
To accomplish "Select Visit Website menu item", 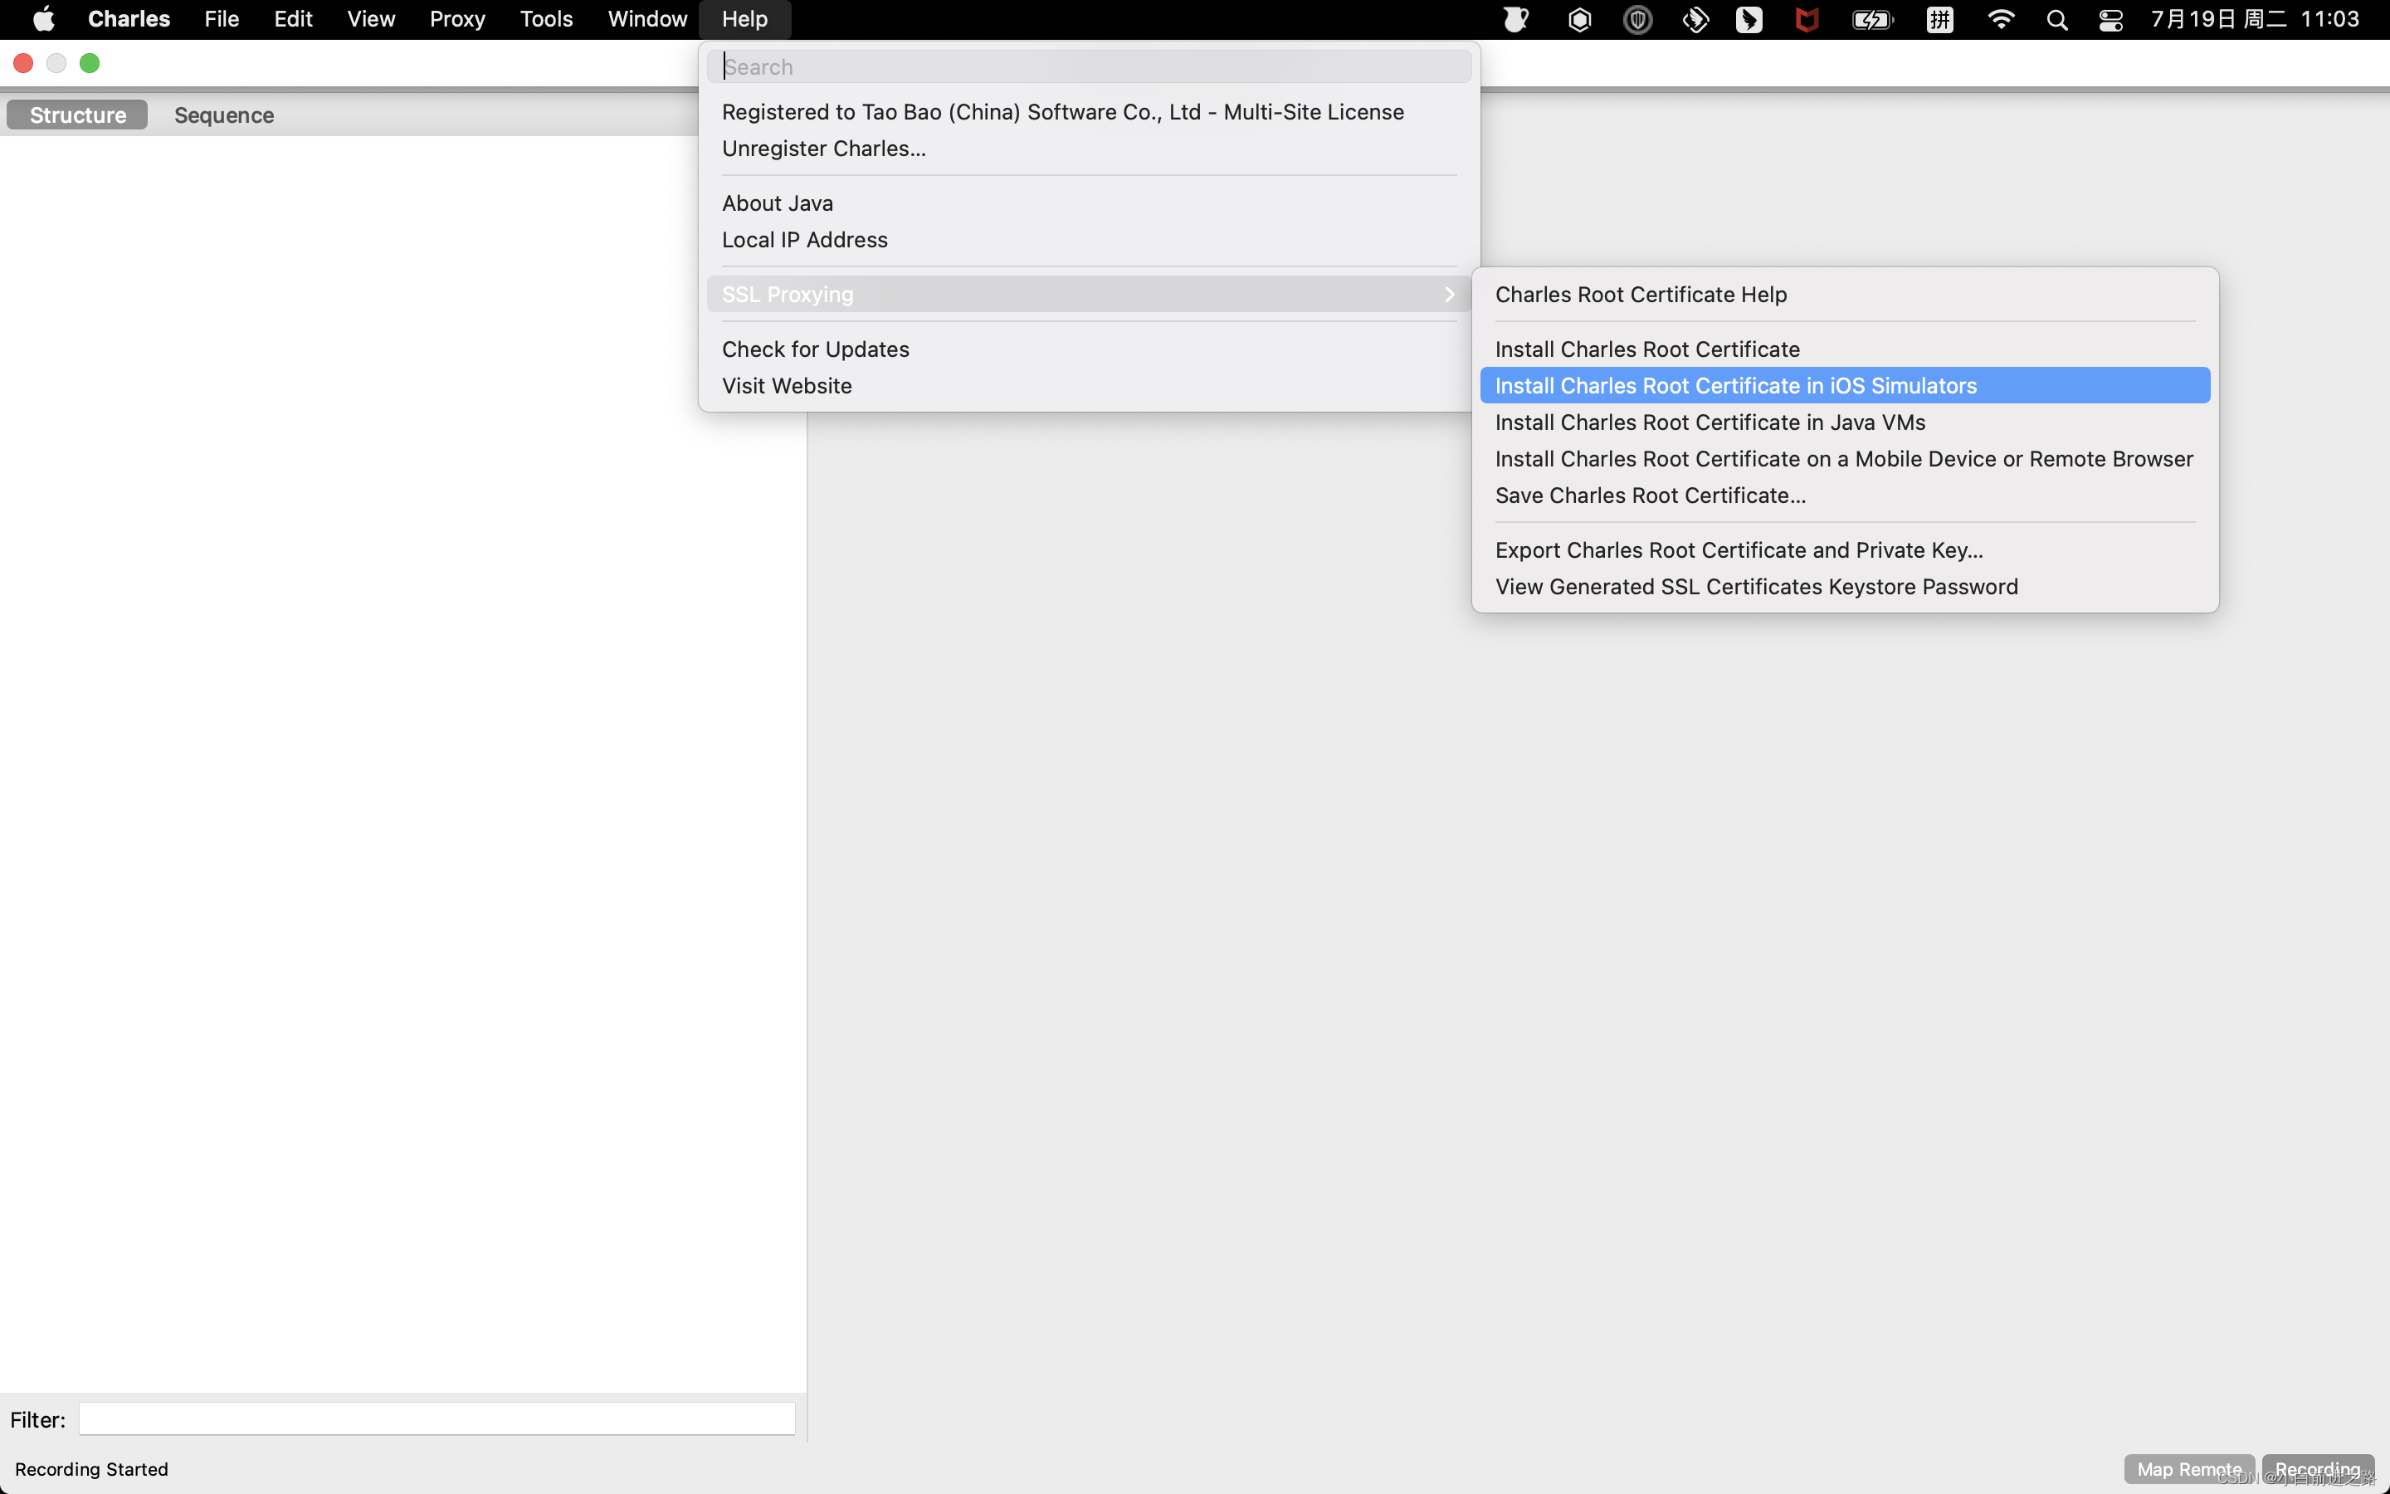I will point(1090,385).
